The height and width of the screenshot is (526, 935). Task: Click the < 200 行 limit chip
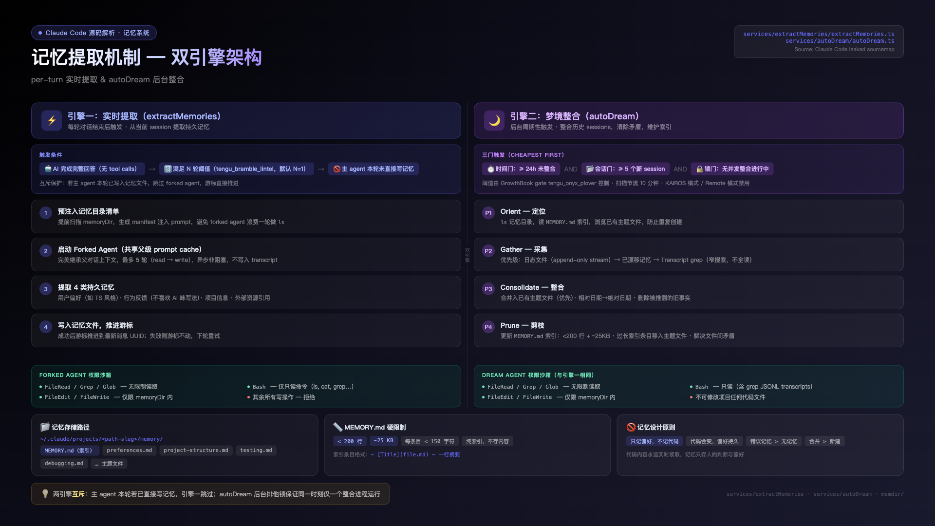point(350,441)
